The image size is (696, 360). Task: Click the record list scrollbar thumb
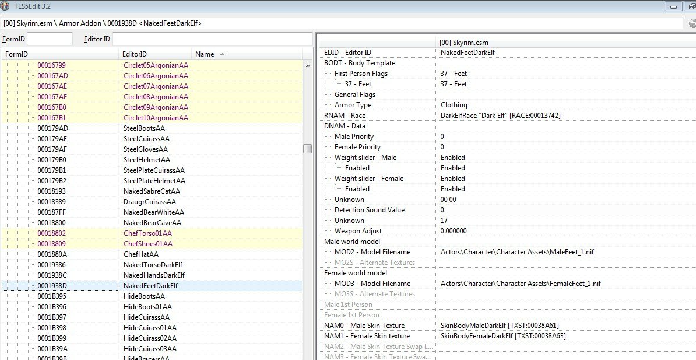(307, 149)
